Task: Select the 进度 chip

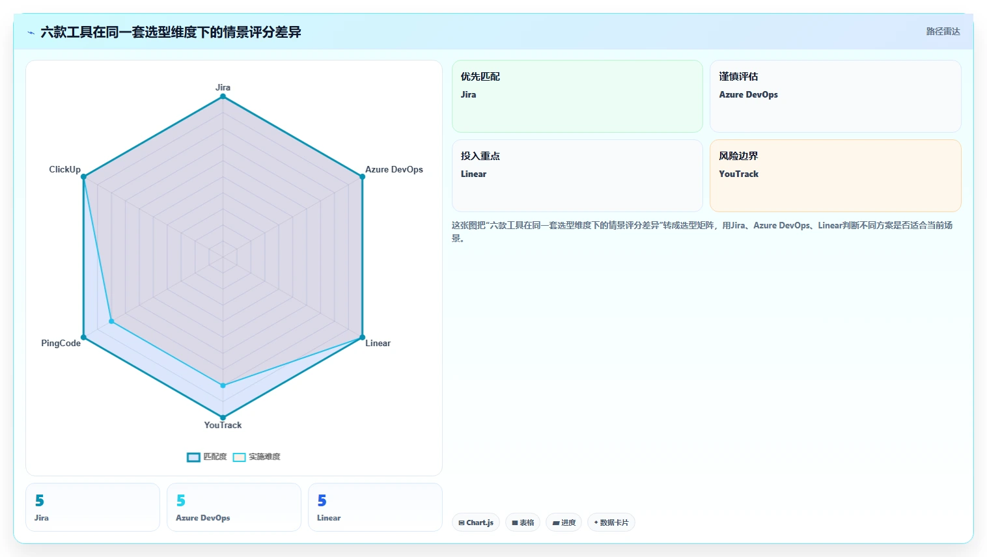Action: 564,523
